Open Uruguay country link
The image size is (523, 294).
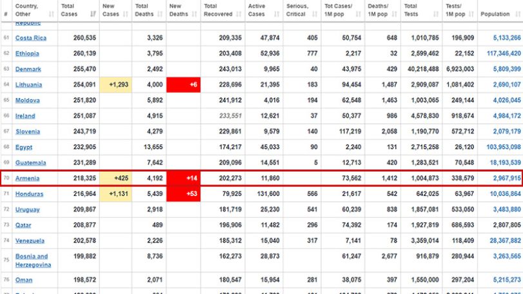(27, 210)
